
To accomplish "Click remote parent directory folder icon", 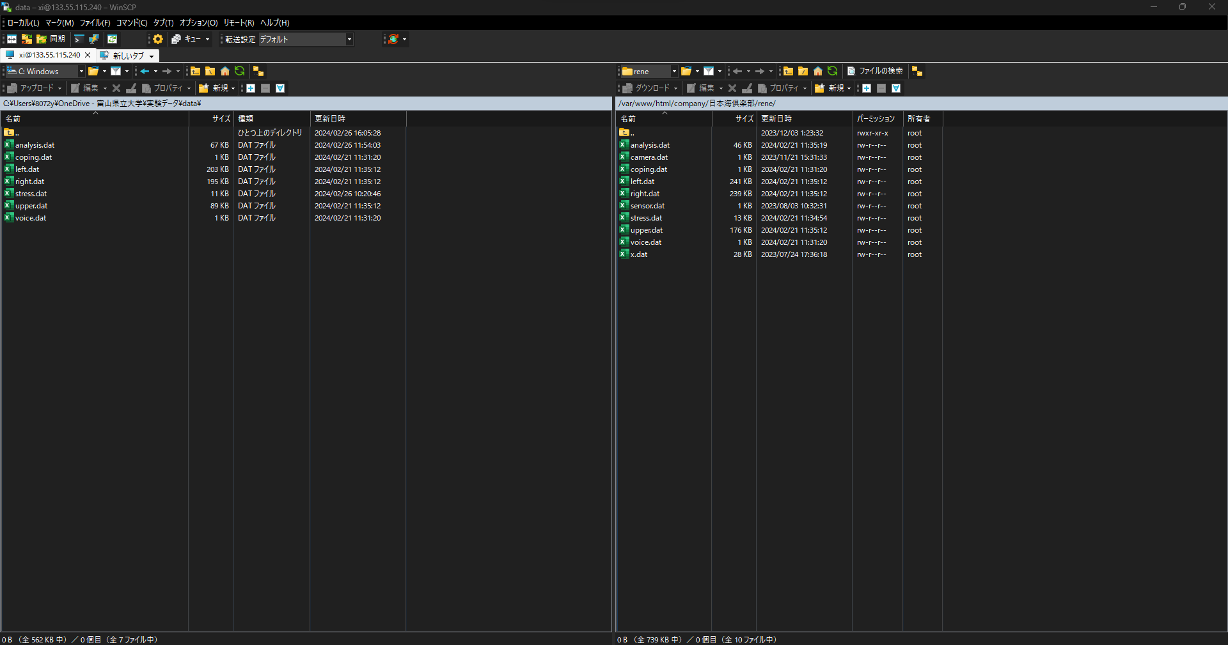I will pyautogui.click(x=788, y=71).
